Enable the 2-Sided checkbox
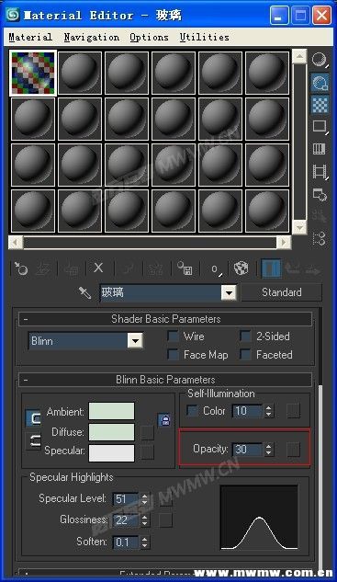 (245, 337)
